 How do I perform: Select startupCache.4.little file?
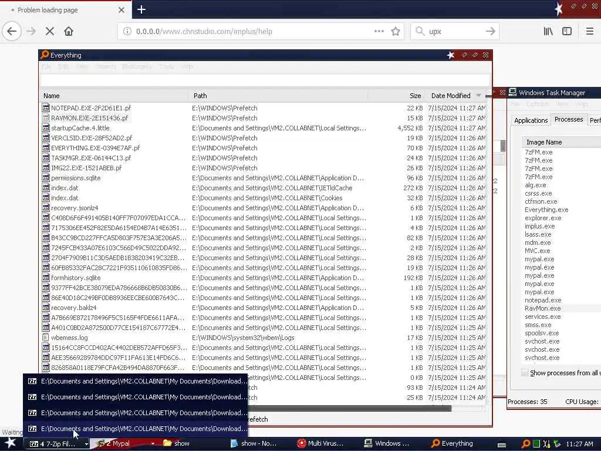point(80,128)
